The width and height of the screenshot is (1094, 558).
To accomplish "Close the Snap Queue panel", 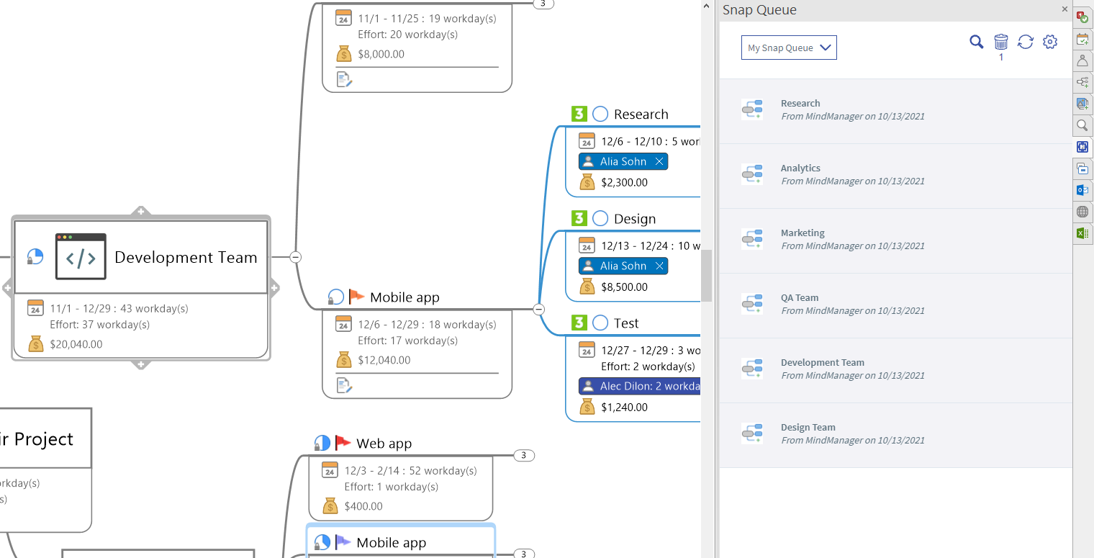I will tap(1064, 9).
